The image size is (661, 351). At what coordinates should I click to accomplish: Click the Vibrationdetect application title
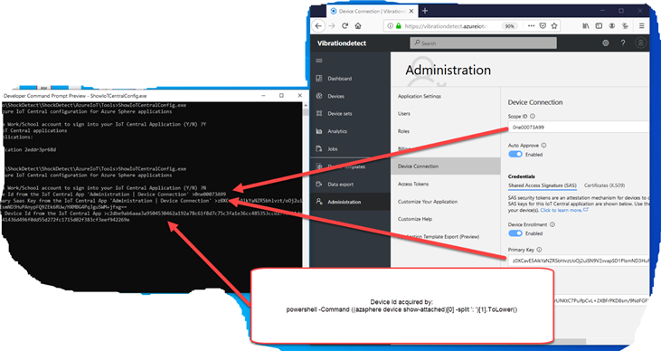pyautogui.click(x=342, y=43)
